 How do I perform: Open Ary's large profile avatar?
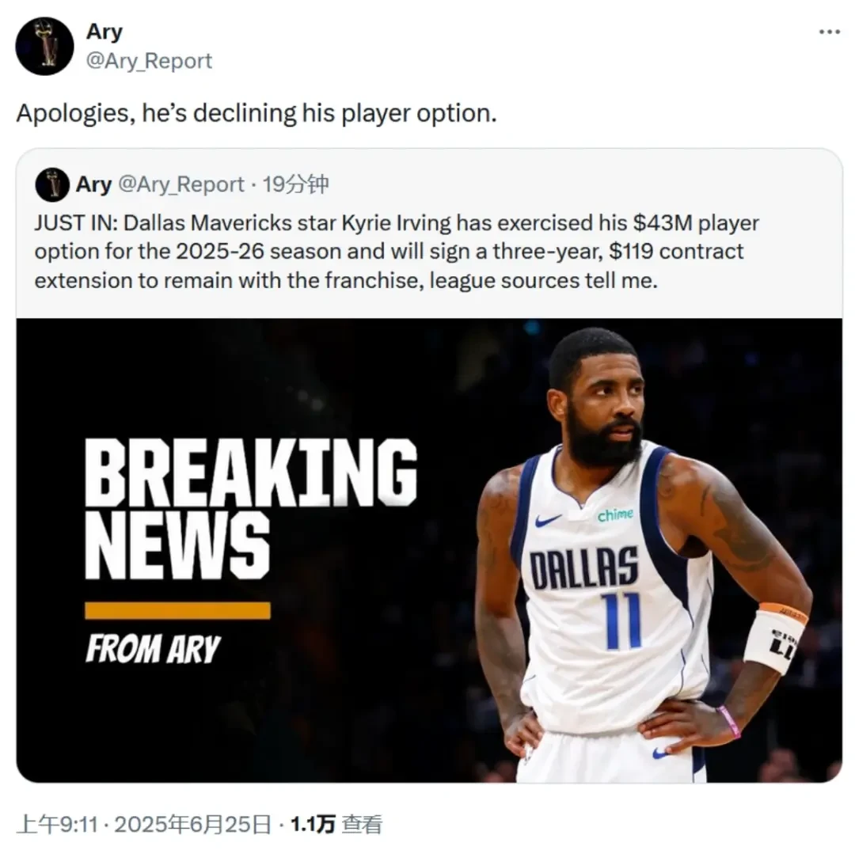(44, 47)
